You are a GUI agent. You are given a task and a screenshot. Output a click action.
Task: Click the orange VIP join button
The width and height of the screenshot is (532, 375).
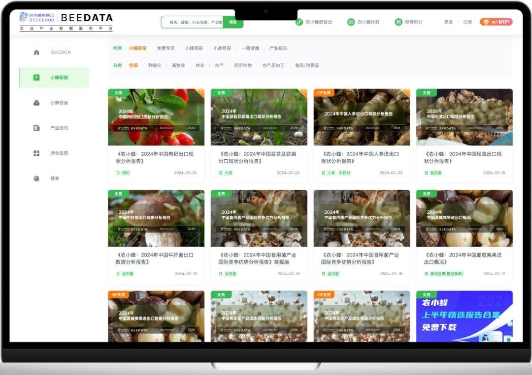(496, 22)
